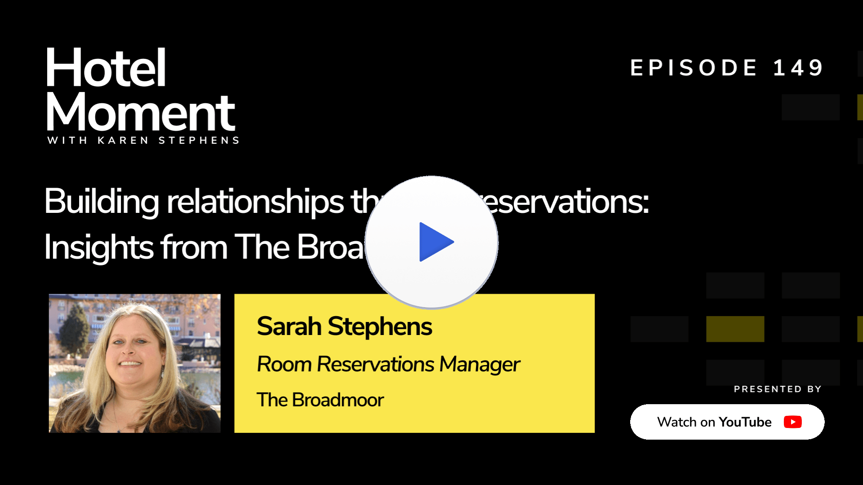Click the name Sarah Stephens
Viewport: 863px width, 485px height.
click(344, 326)
